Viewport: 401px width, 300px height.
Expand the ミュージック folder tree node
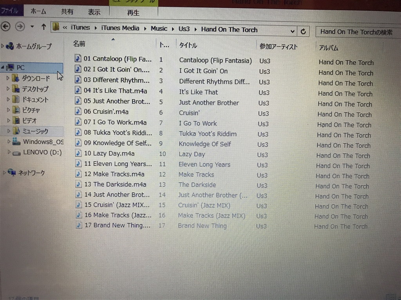pos(9,131)
